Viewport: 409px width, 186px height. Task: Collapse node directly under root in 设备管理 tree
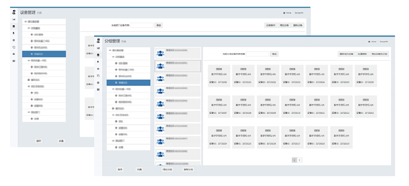click(29, 28)
